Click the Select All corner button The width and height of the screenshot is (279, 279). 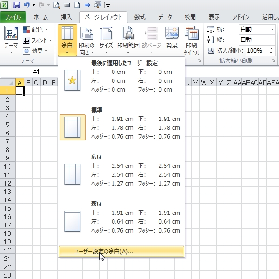coord(8,83)
